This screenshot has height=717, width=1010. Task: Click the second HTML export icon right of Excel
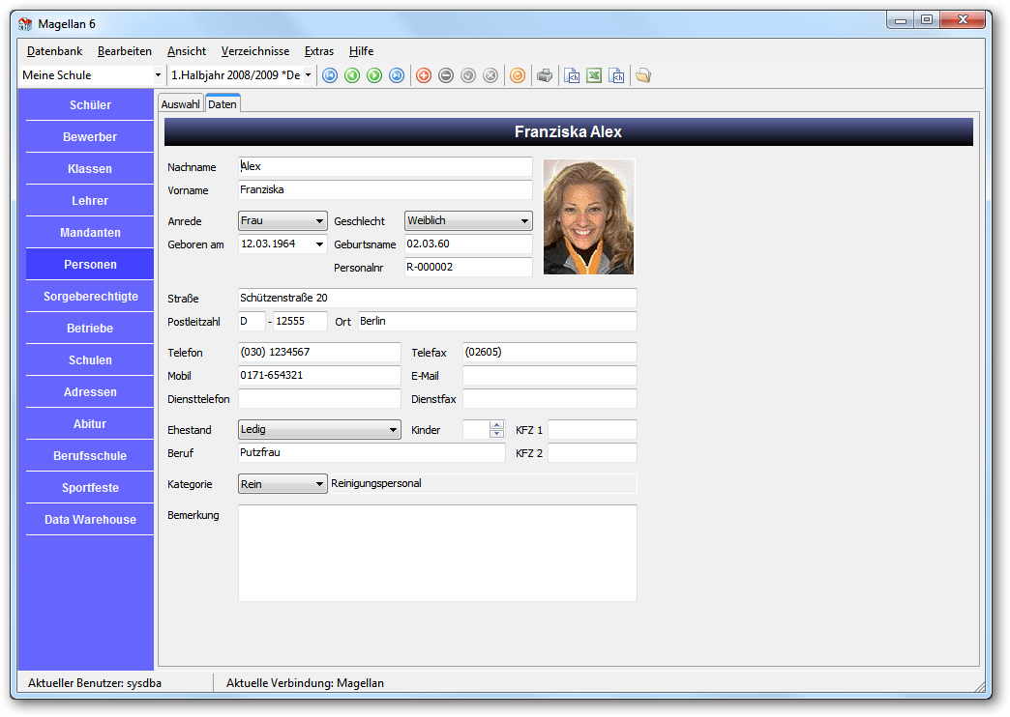[616, 76]
